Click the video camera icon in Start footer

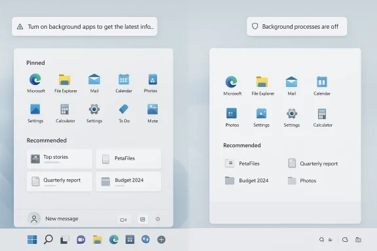[x=123, y=220]
